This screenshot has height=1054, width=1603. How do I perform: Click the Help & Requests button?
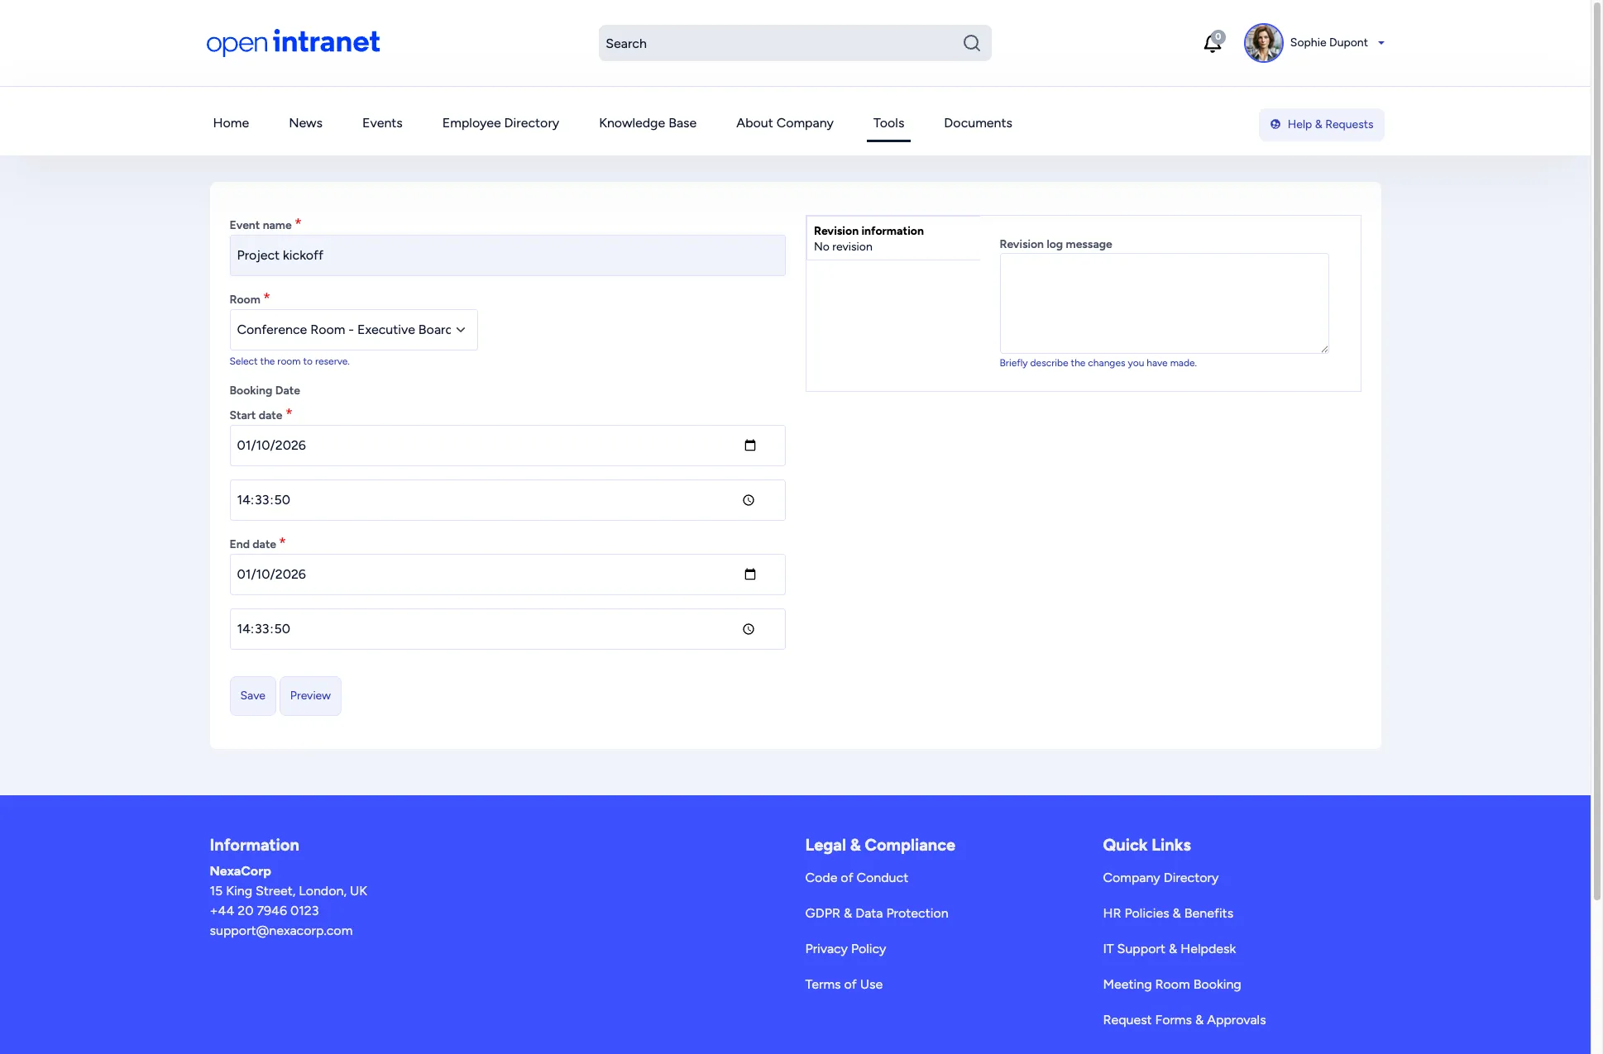pos(1321,125)
